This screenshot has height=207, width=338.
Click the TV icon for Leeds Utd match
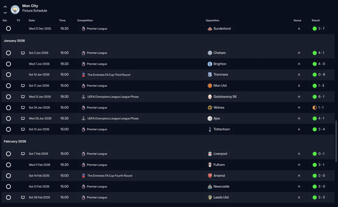[23, 198]
